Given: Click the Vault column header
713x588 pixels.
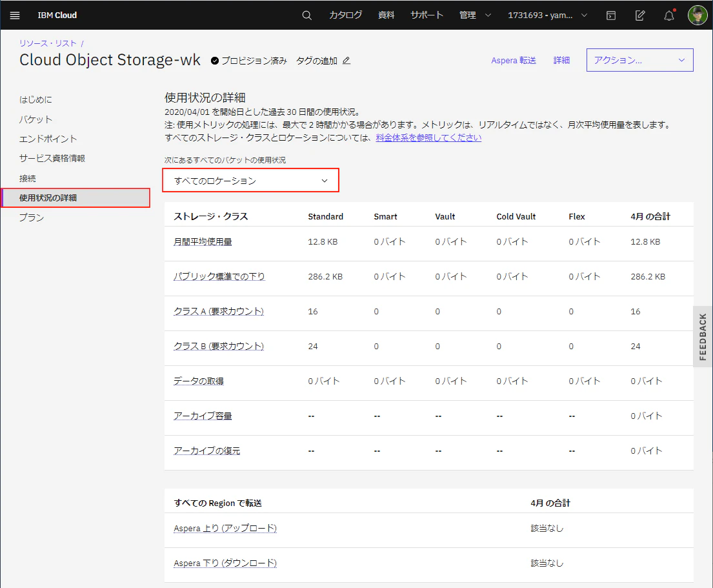Looking at the screenshot, I should tap(445, 216).
